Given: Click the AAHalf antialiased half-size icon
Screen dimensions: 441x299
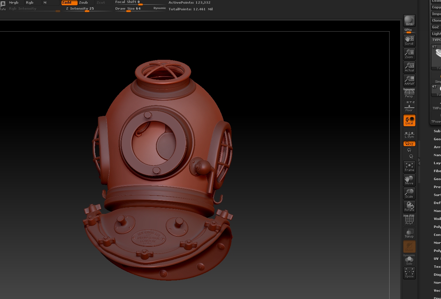Looking at the screenshot, I should [x=409, y=80].
